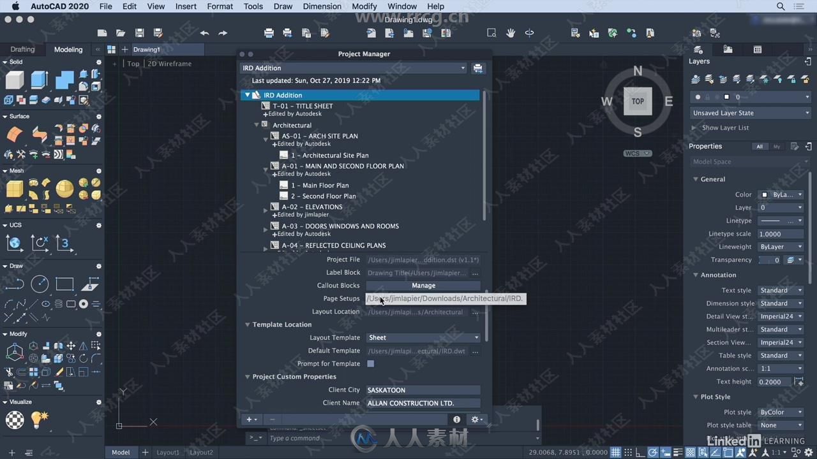817x459 pixels.
Task: Click the Undo arrow icon
Action: tap(204, 33)
